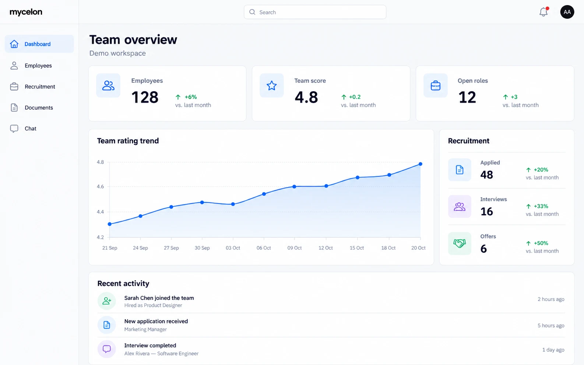
Task: Open Chat in the sidebar
Action: 39,128
